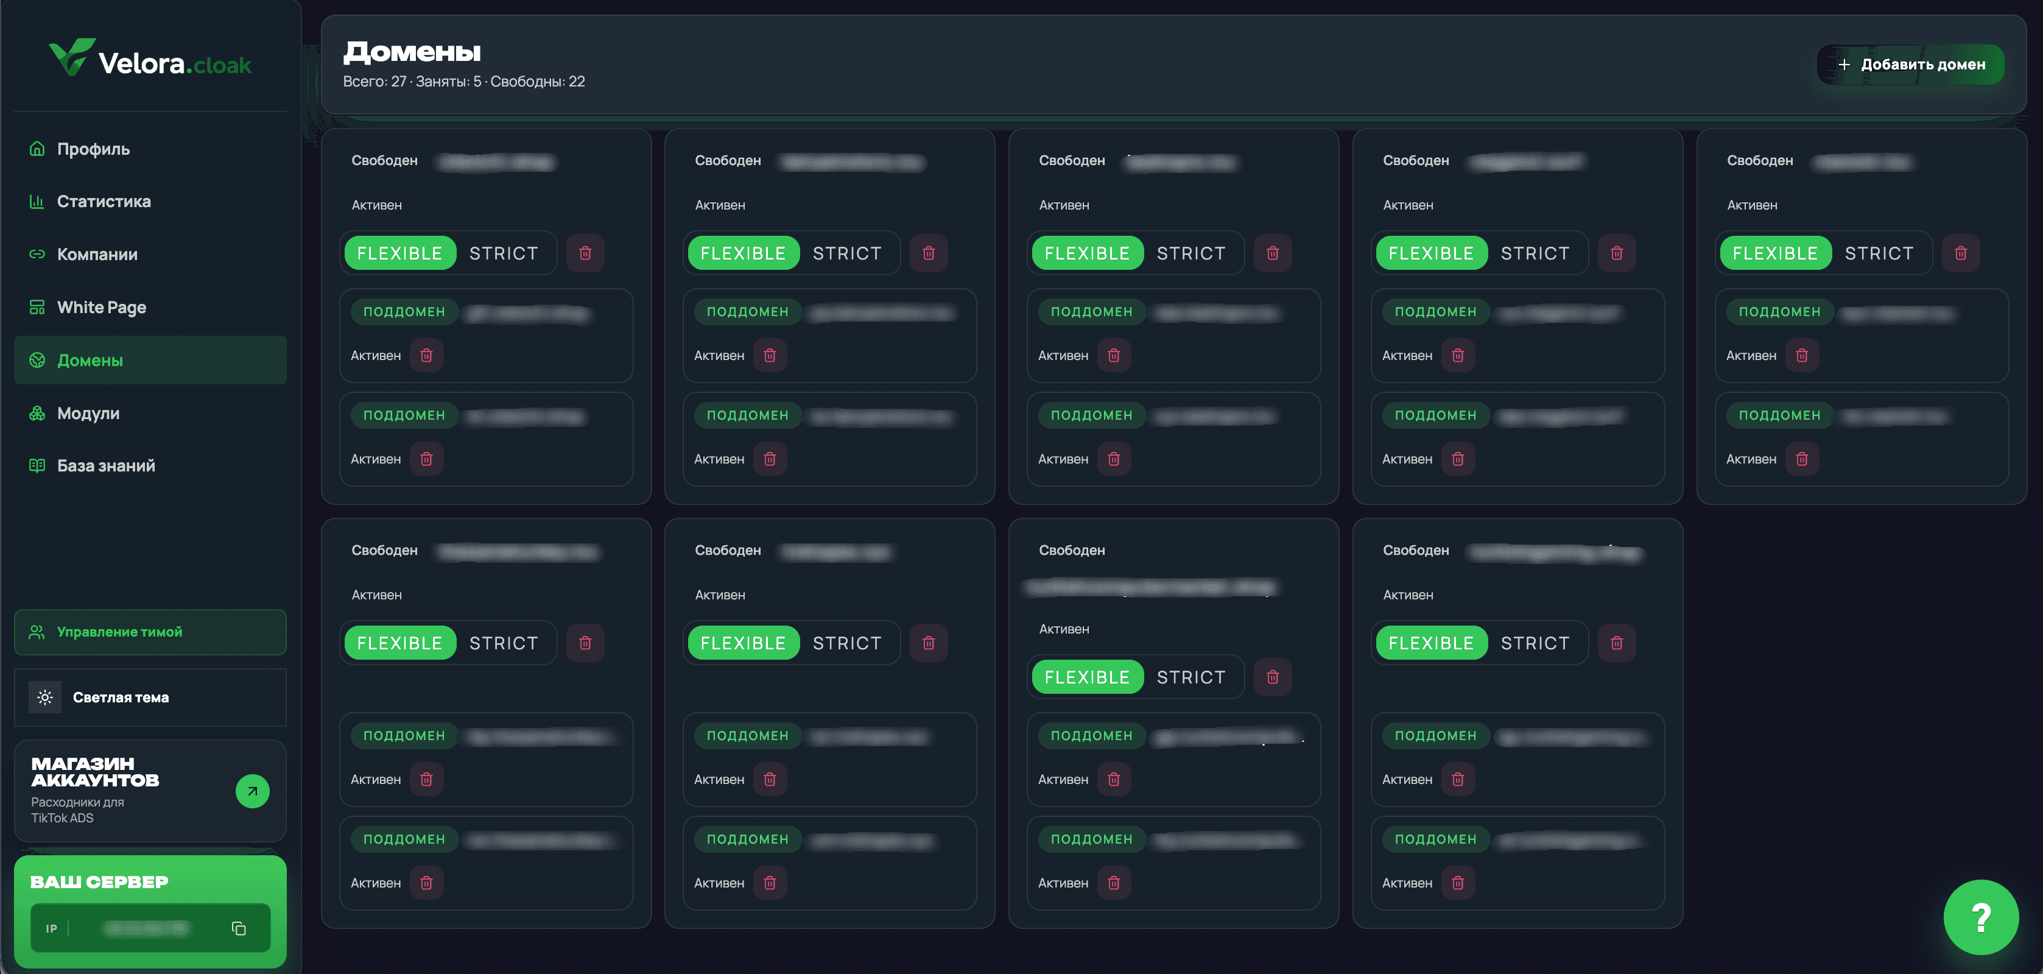The height and width of the screenshot is (974, 2043).
Task: Delete first subdomain in bottom-row third card
Action: 1114,779
